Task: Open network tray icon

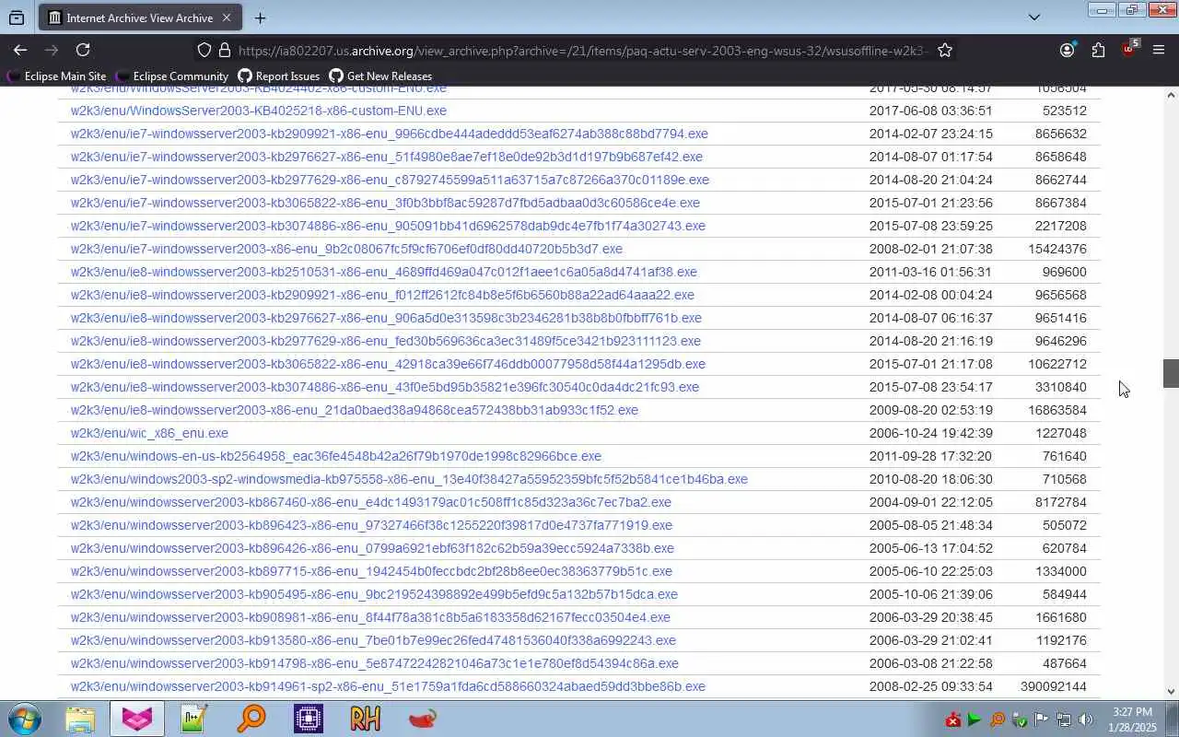Action: pos(1063,719)
